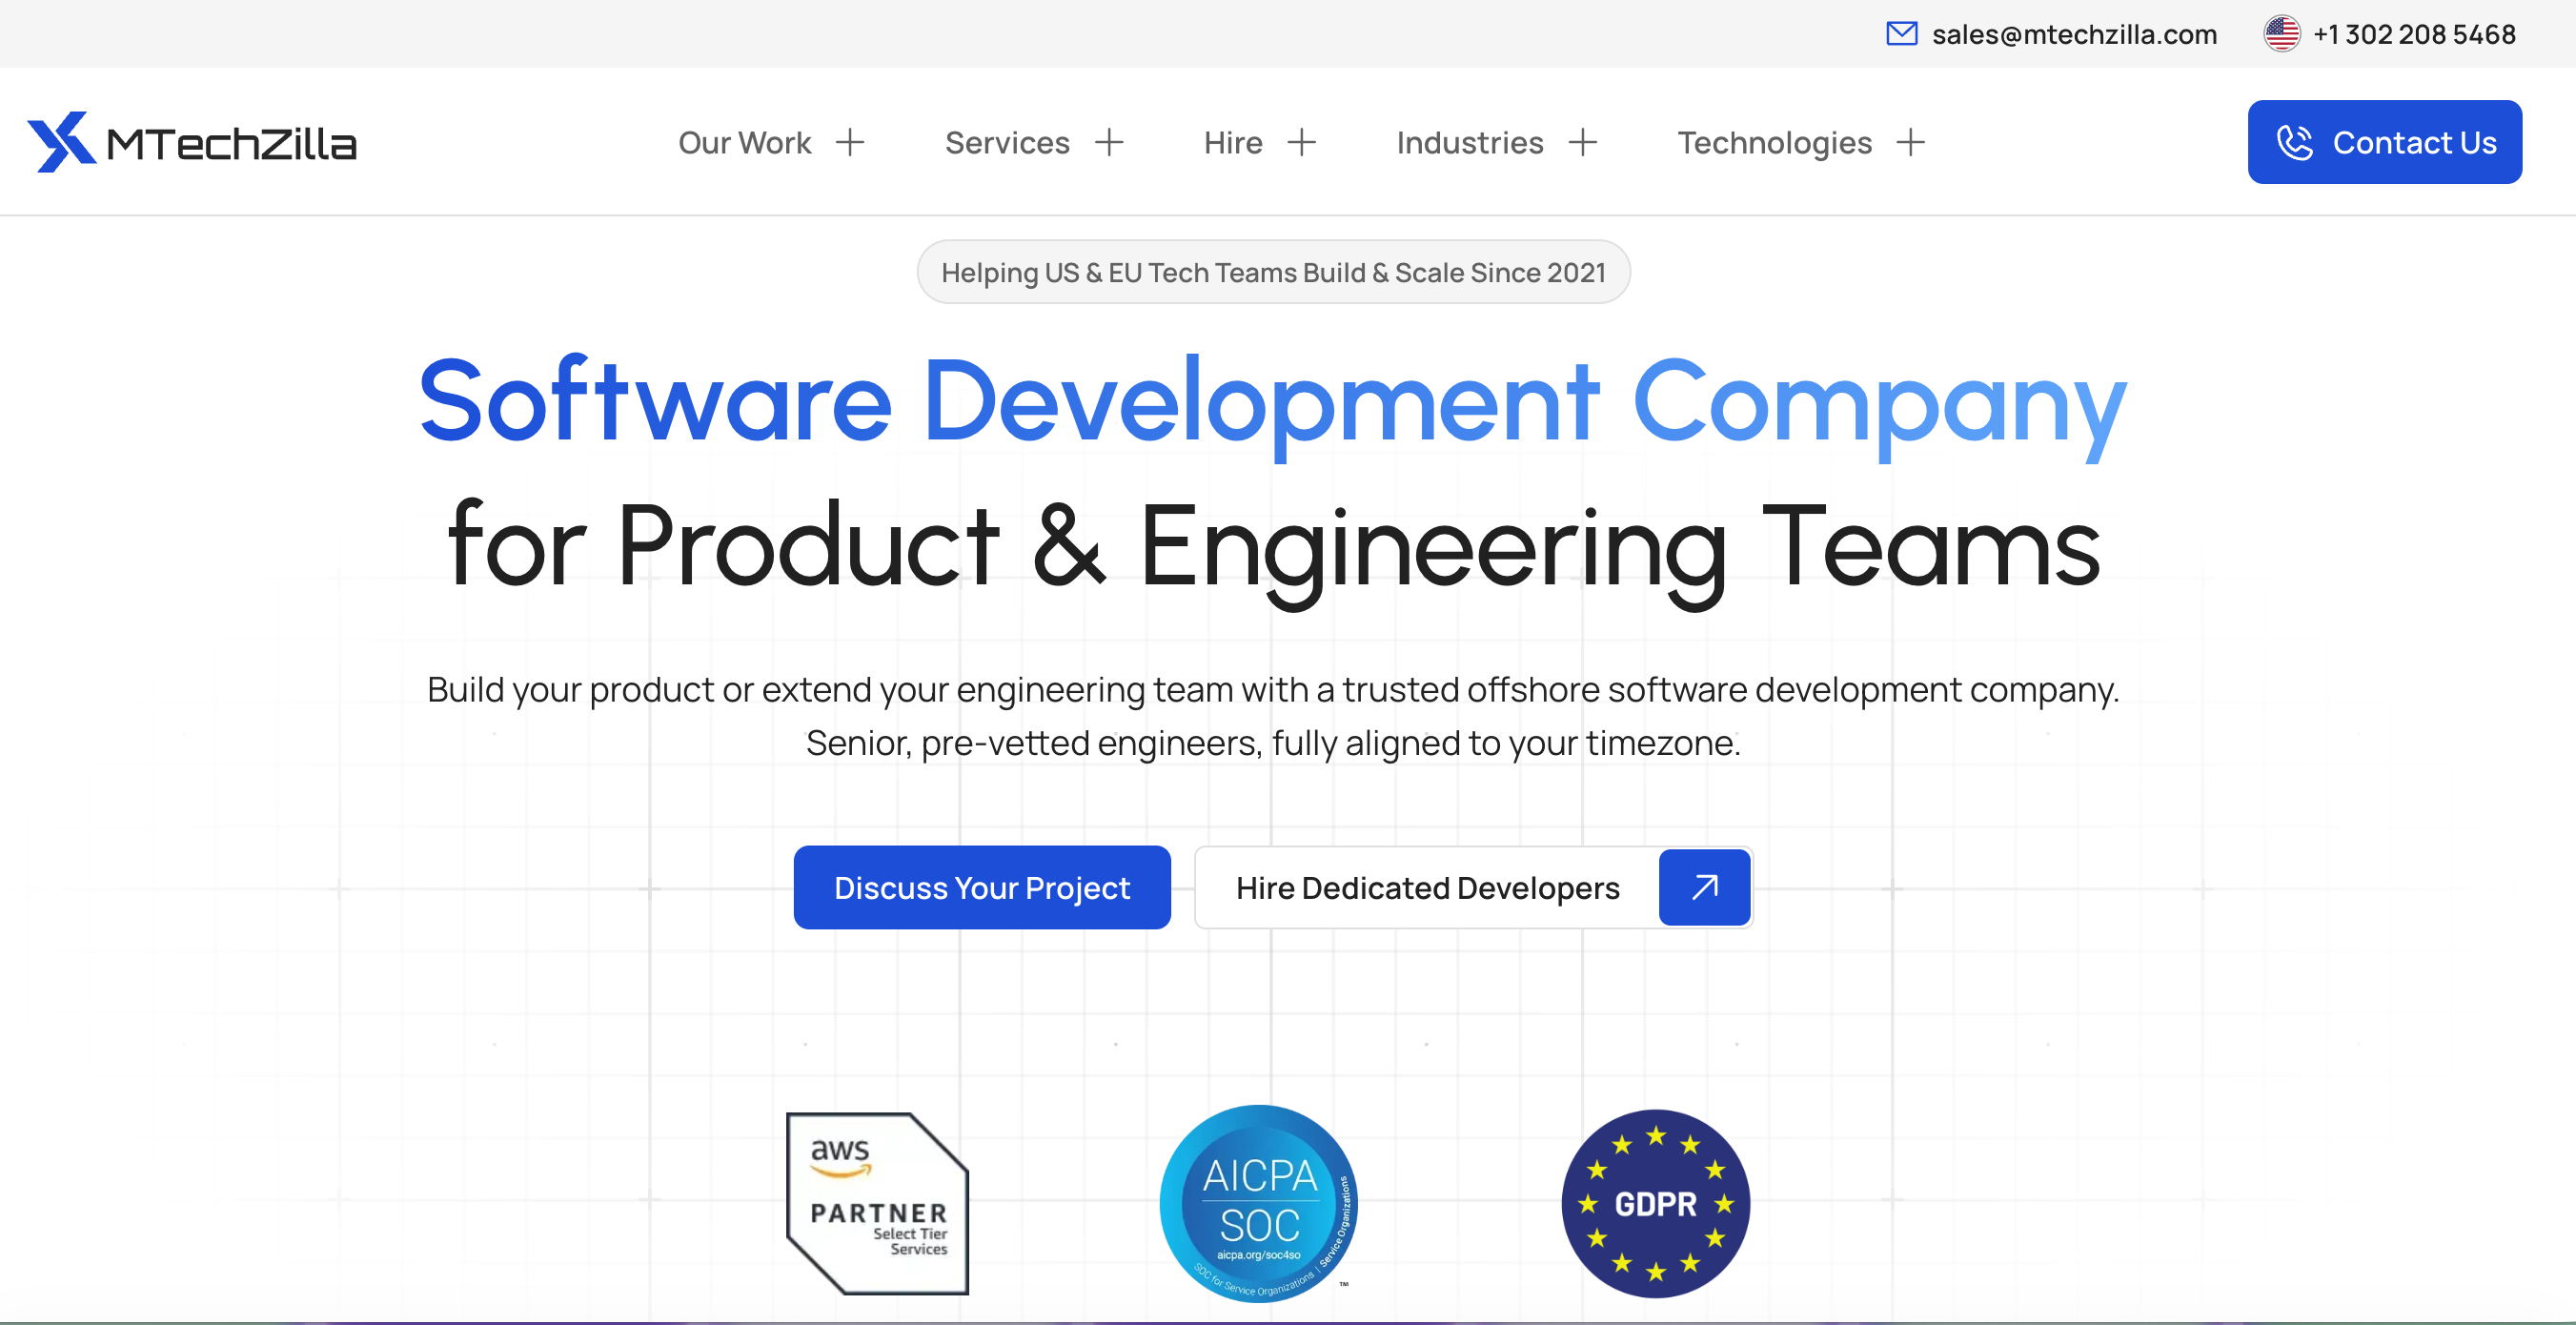
Task: Click 'Senior, pre-vetted engineers' sentence
Action: [x=1273, y=743]
